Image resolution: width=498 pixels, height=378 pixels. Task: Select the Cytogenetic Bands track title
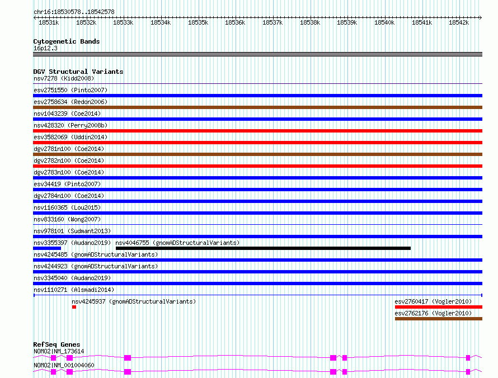[67, 41]
